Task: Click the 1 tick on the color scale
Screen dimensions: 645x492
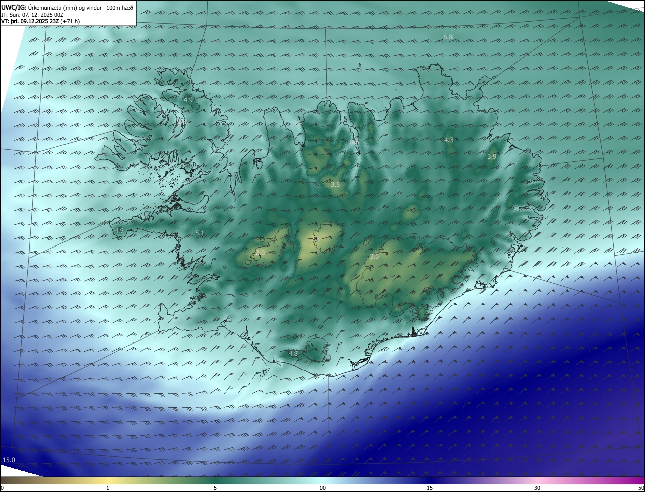Action: coord(108,488)
